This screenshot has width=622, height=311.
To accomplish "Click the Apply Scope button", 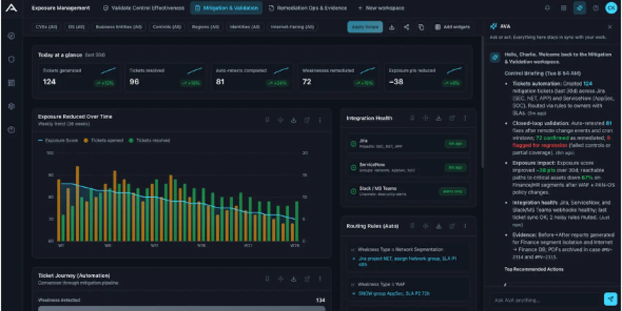I will click(x=365, y=27).
